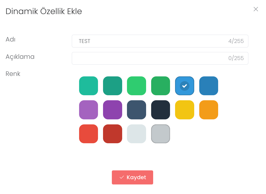Select the silver gray bordered swatch
The height and width of the screenshot is (194, 266).
160,134
